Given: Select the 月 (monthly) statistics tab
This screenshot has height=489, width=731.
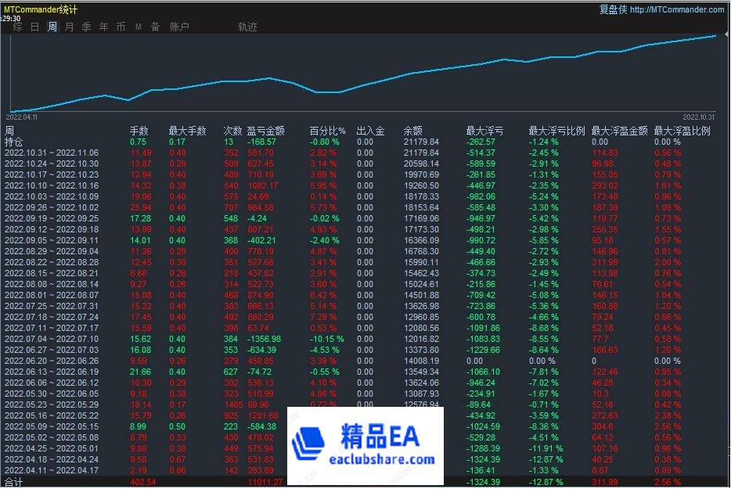Looking at the screenshot, I should pos(70,27).
